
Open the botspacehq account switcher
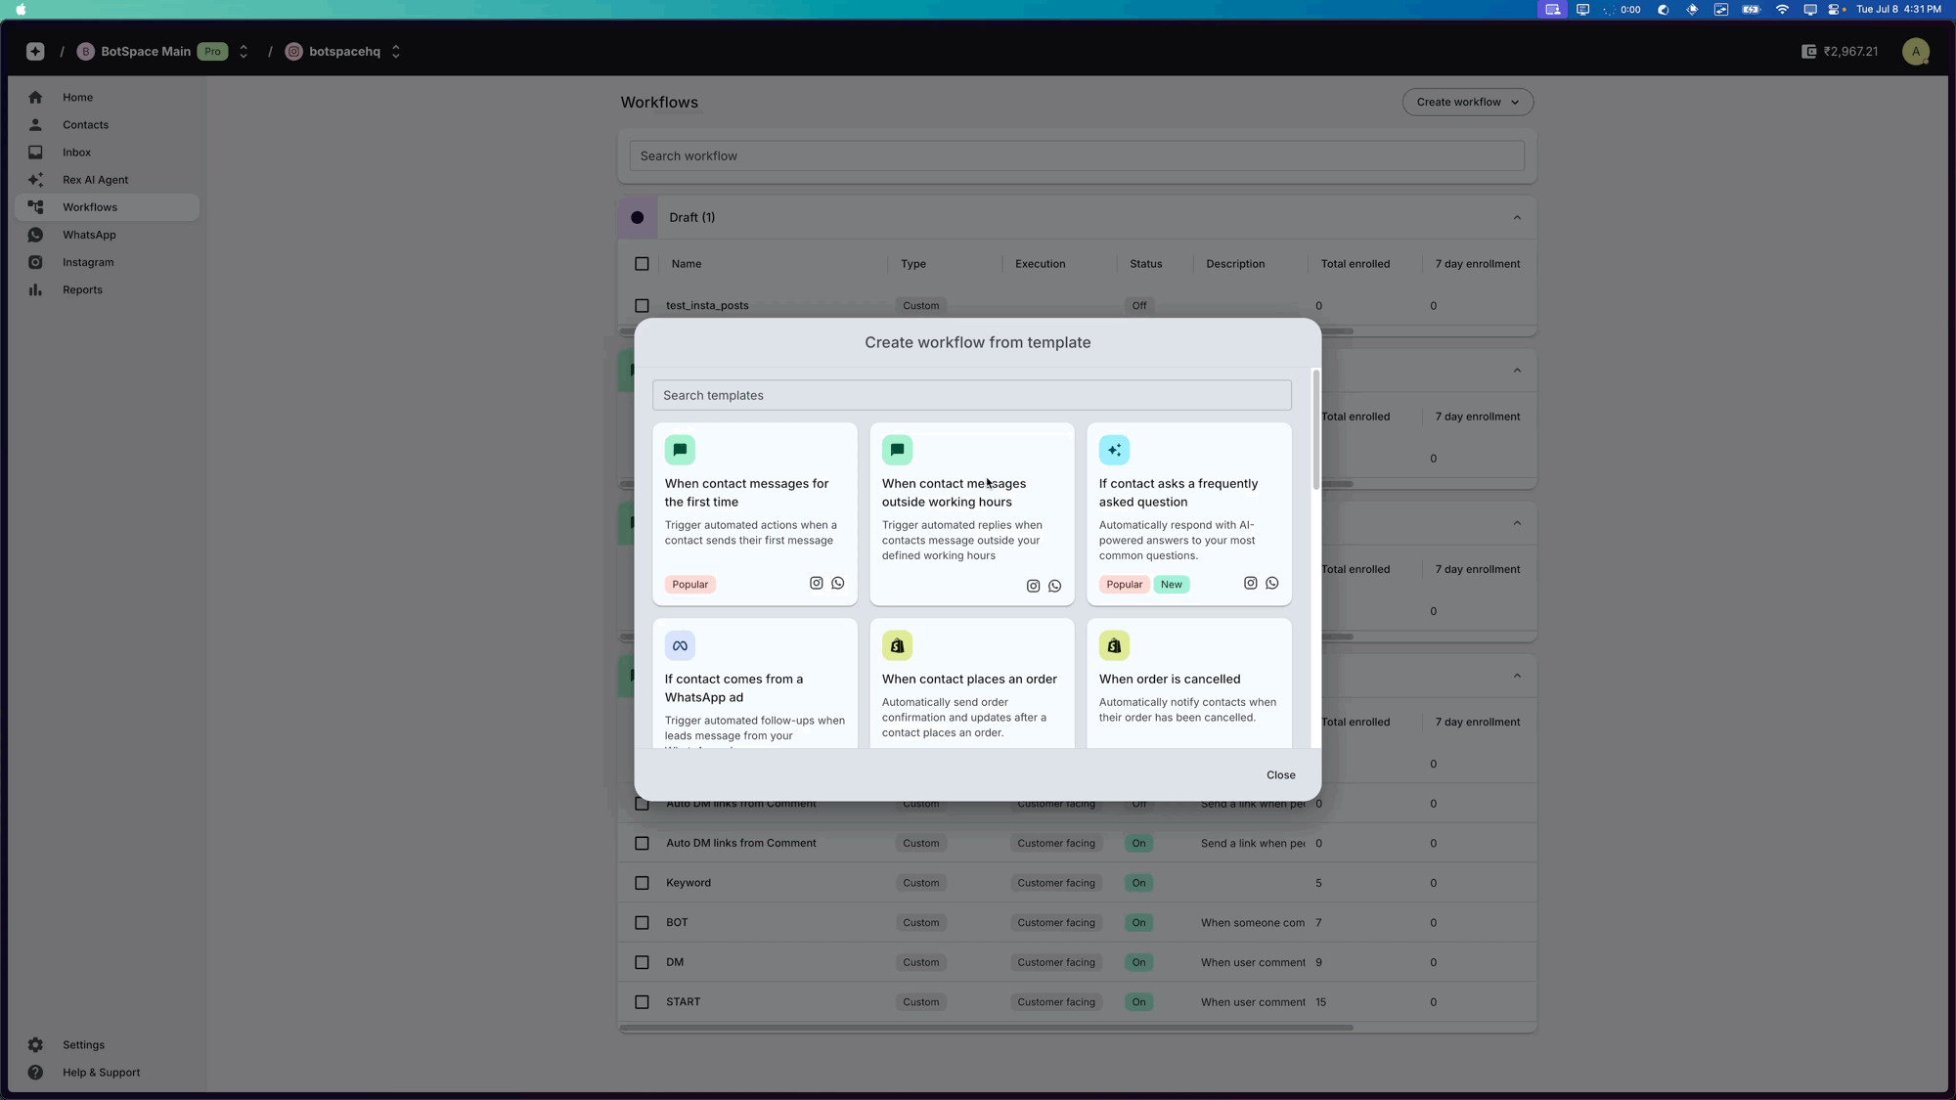click(x=396, y=51)
